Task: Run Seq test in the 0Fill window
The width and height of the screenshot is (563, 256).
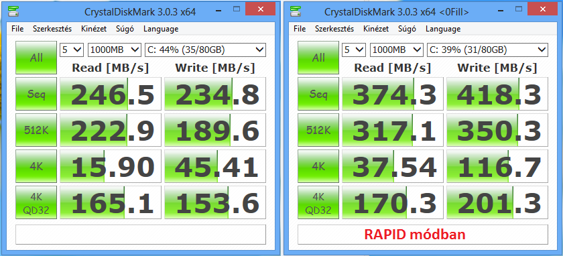Action: tap(318, 94)
